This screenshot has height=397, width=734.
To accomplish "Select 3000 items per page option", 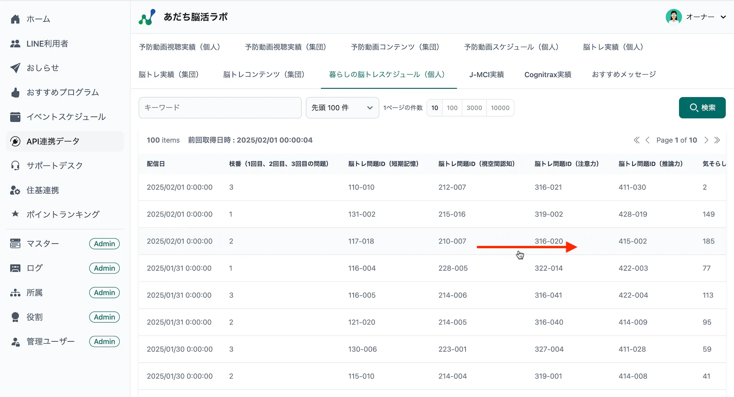I will coord(474,108).
